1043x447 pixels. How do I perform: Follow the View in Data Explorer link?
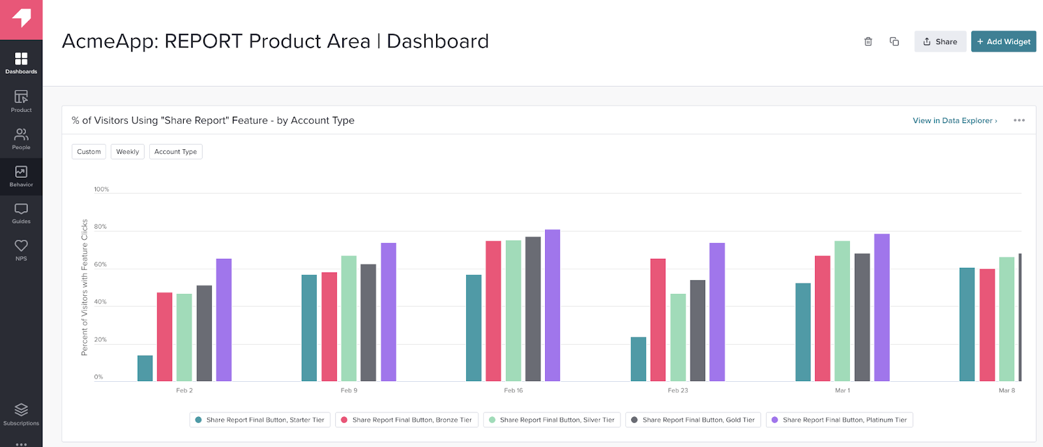(955, 121)
